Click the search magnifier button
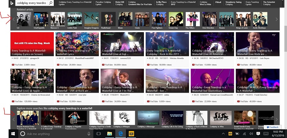The height and width of the screenshot is (138, 287). pos(51,3)
